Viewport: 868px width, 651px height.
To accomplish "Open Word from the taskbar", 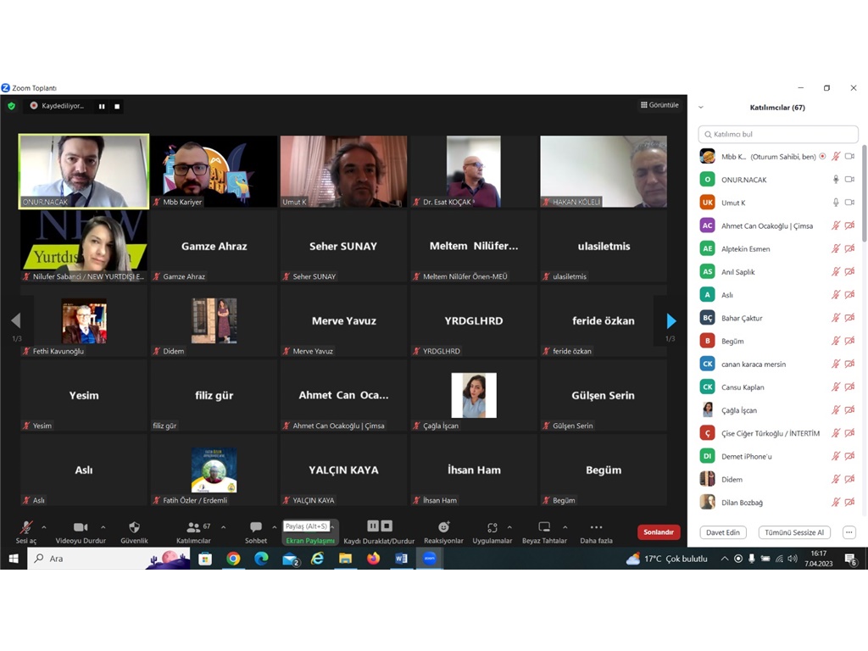I will (401, 559).
